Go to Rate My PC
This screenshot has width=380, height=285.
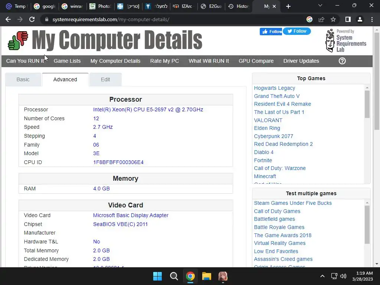click(x=164, y=61)
